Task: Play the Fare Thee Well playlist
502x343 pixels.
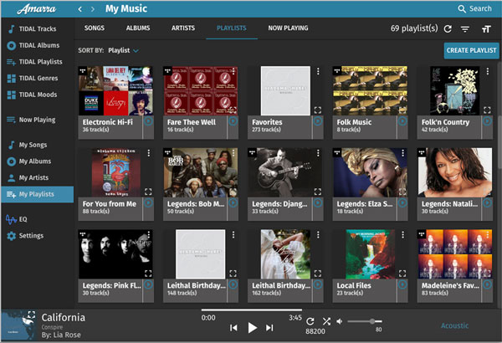Action: click(x=233, y=121)
